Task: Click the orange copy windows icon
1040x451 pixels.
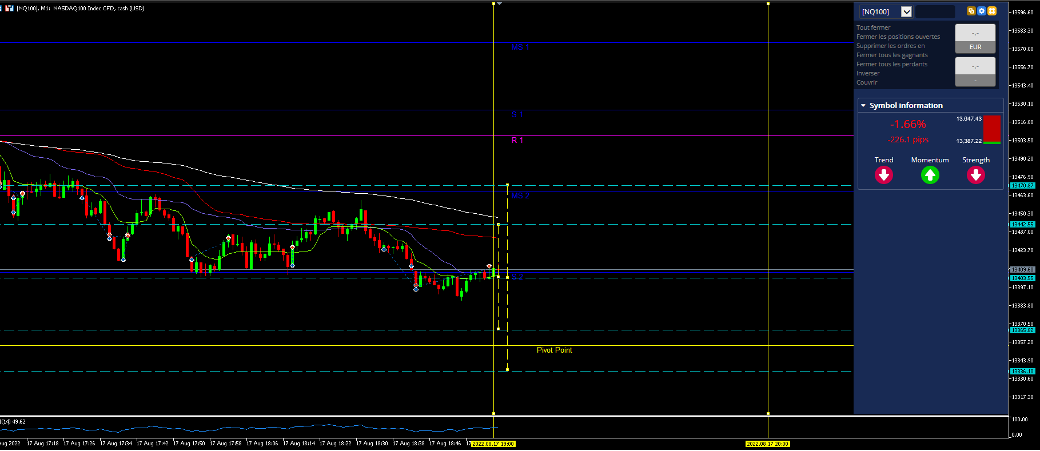Action: [971, 11]
